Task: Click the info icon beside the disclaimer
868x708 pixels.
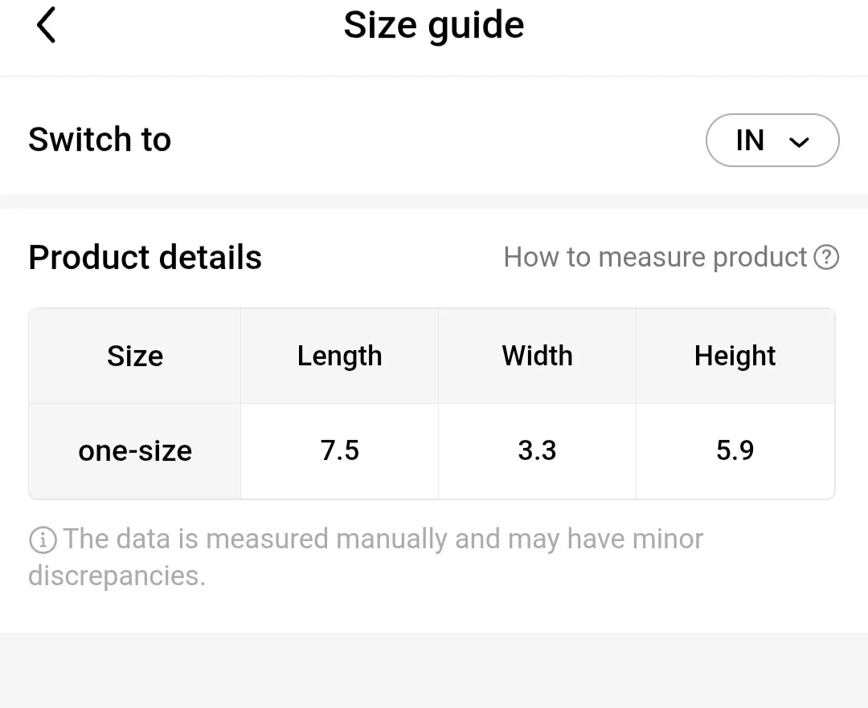Action: click(43, 540)
